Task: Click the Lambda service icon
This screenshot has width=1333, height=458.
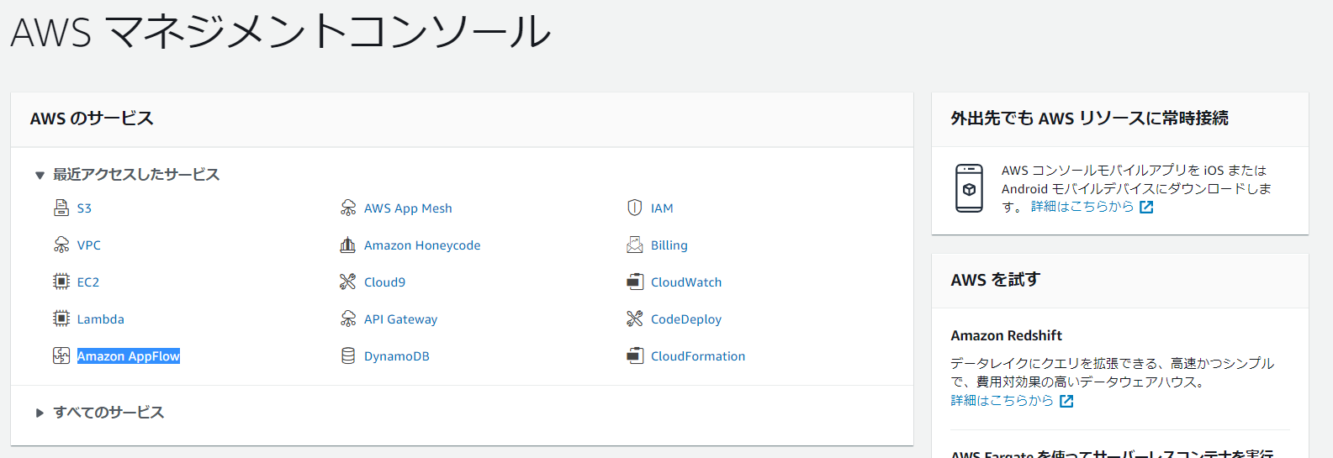Action: (61, 318)
